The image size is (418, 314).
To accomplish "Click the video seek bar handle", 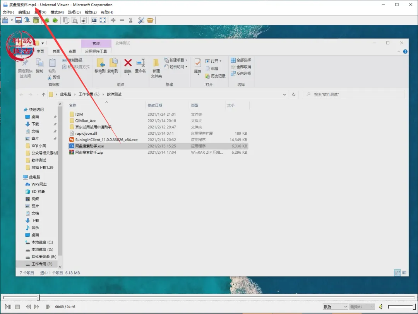I will [x=38, y=297].
